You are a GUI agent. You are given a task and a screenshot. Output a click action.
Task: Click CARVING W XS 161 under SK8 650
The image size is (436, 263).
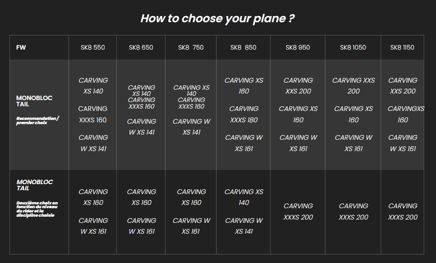click(141, 226)
